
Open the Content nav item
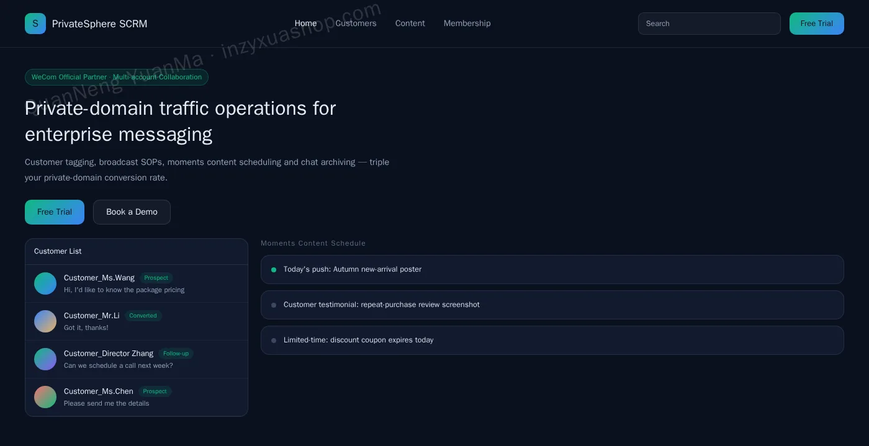[410, 24]
